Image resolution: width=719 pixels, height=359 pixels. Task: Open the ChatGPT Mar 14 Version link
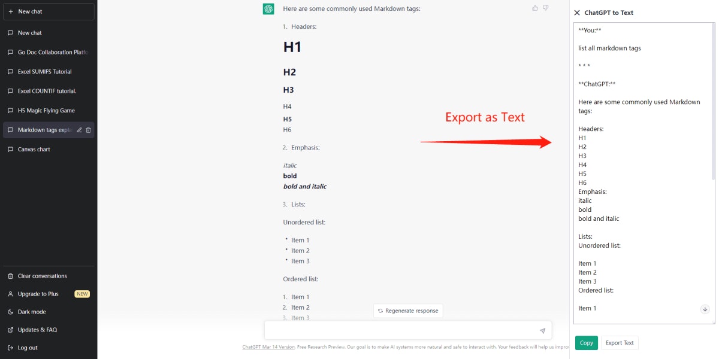pyautogui.click(x=268, y=347)
